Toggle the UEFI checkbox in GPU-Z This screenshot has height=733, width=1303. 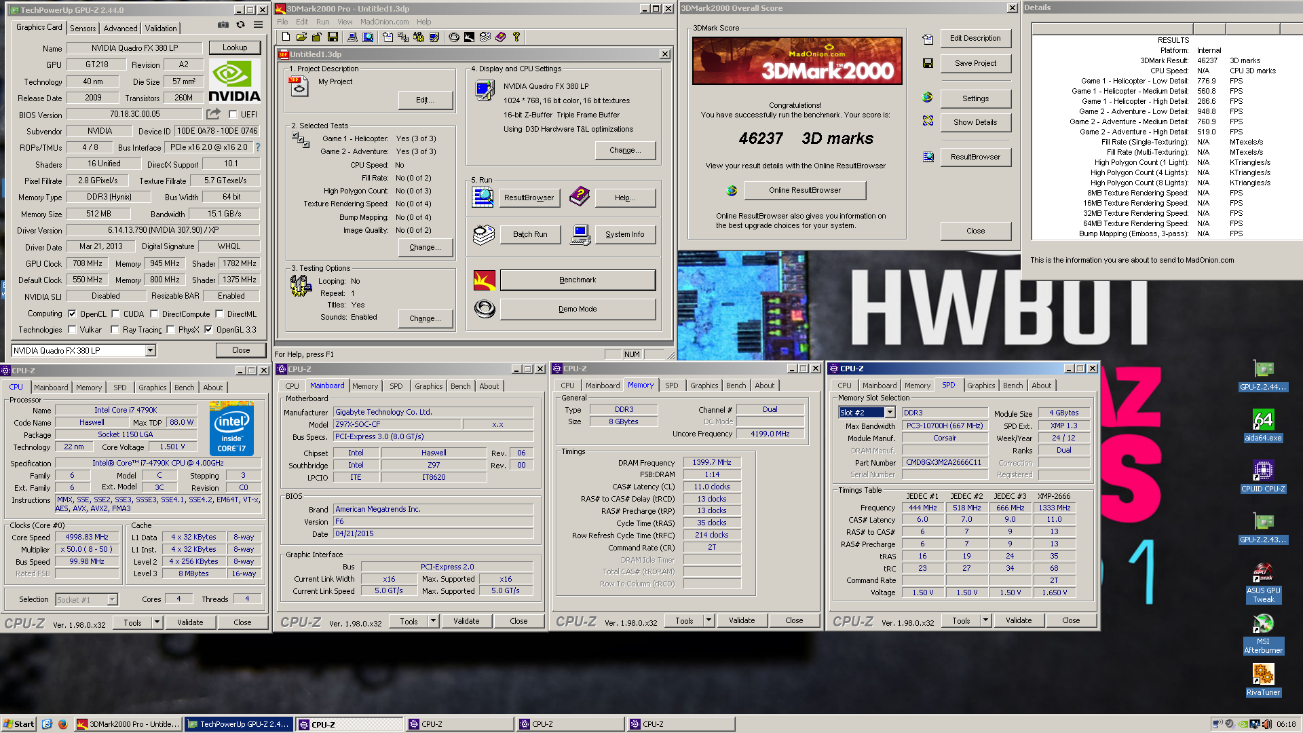[x=233, y=114]
